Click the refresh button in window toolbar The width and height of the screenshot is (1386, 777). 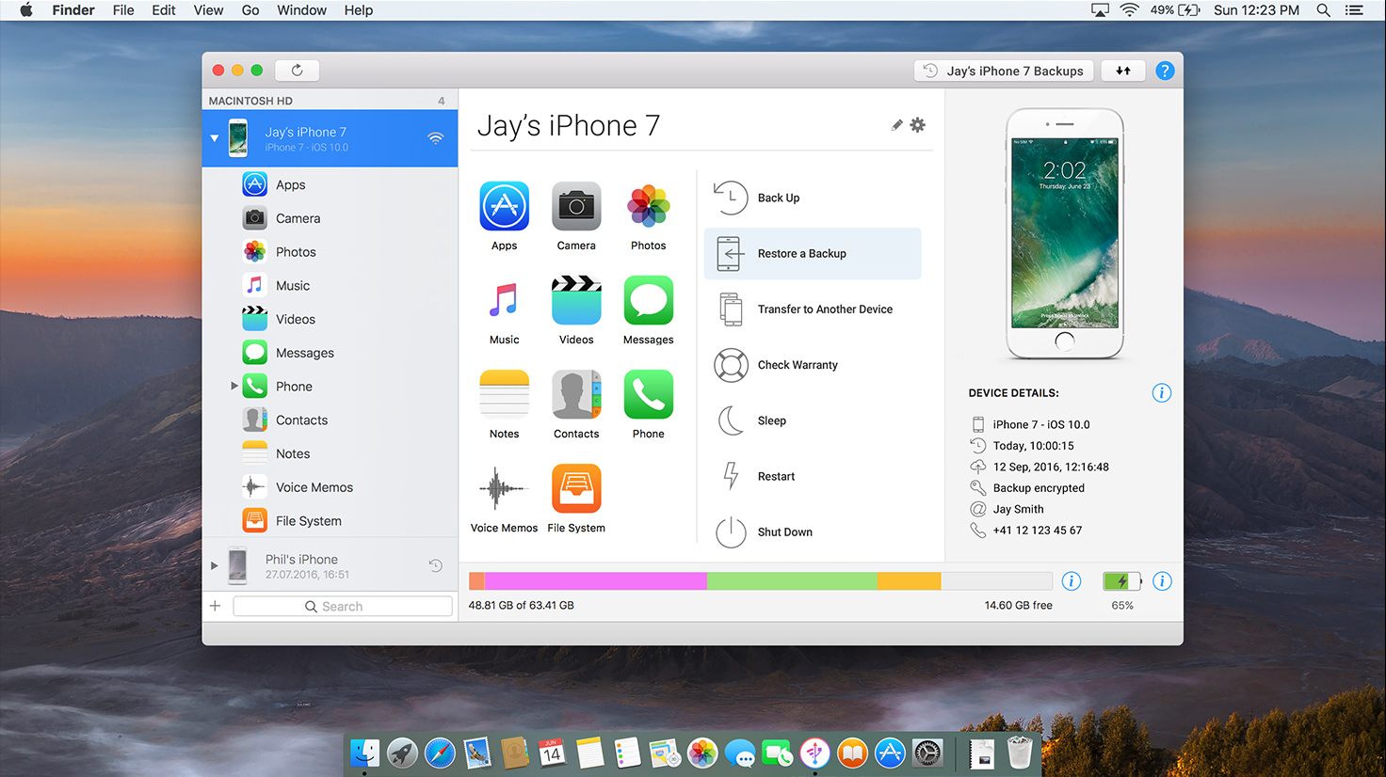[x=297, y=71]
